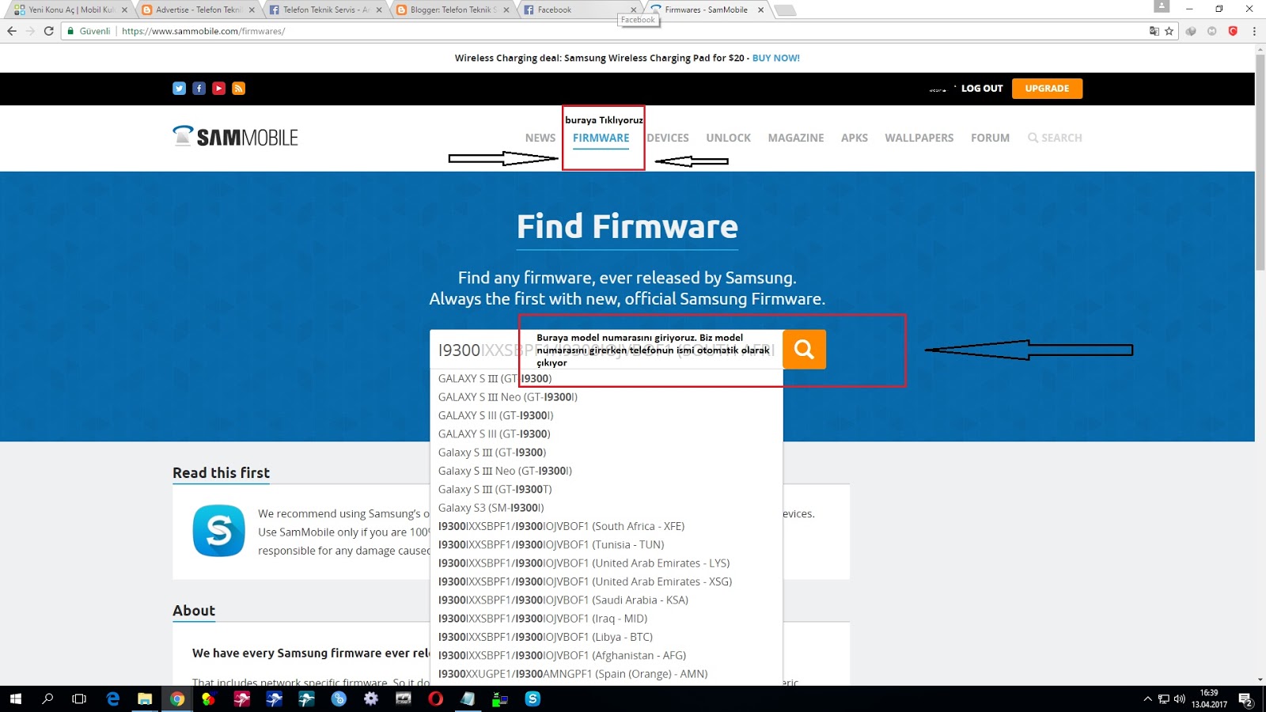The height and width of the screenshot is (712, 1266).
Task: Select the Saudi Arabia - KSA firmware
Action: [x=563, y=600]
